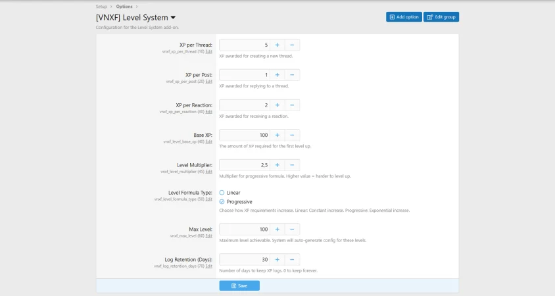
Task: Increase Log Retention days with plus icon
Action: [x=277, y=259]
